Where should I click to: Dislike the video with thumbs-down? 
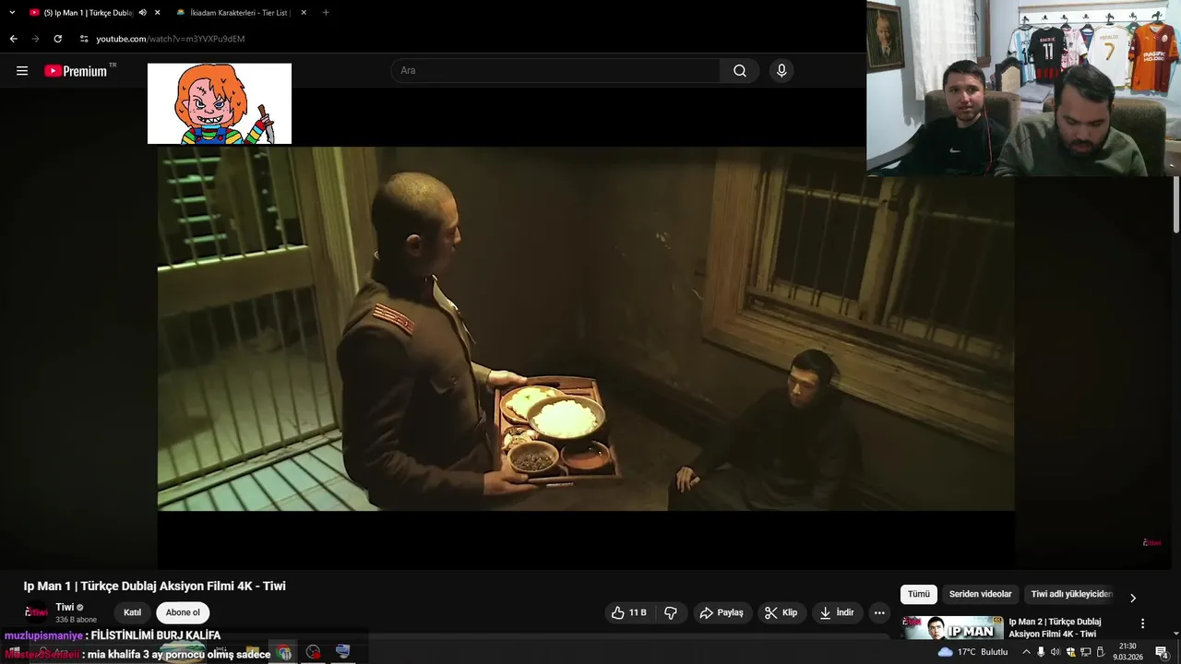tap(671, 612)
